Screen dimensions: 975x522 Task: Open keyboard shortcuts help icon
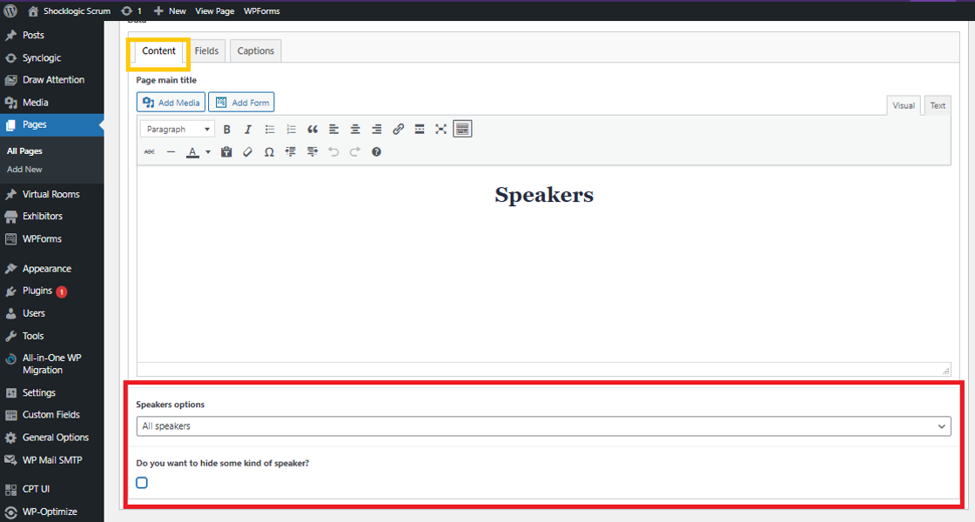376,151
